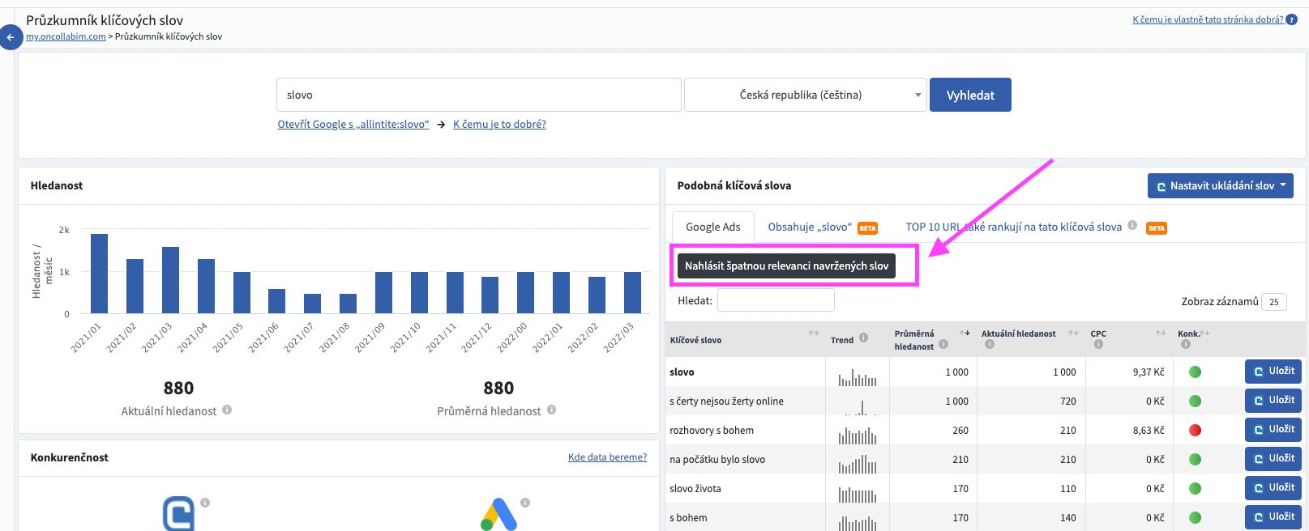Click the CPC value 8,63 Kč
Viewport: 1309px width, 531px height.
click(1149, 431)
